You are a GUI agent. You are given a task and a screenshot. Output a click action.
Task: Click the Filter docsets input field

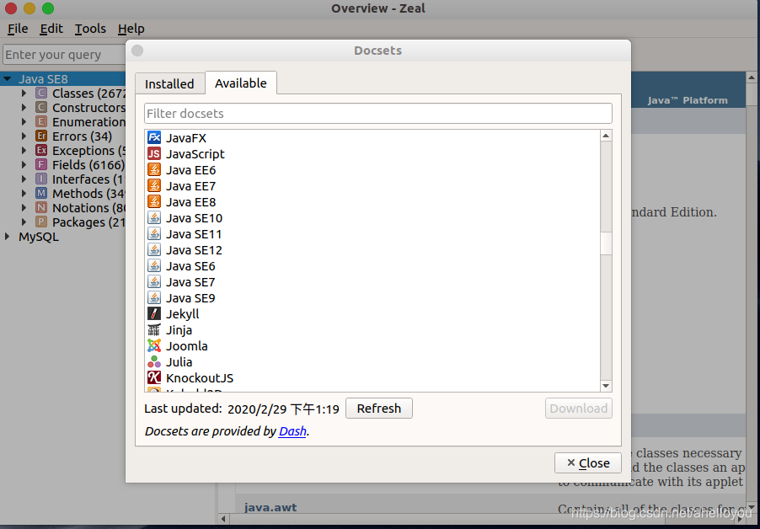pos(378,114)
